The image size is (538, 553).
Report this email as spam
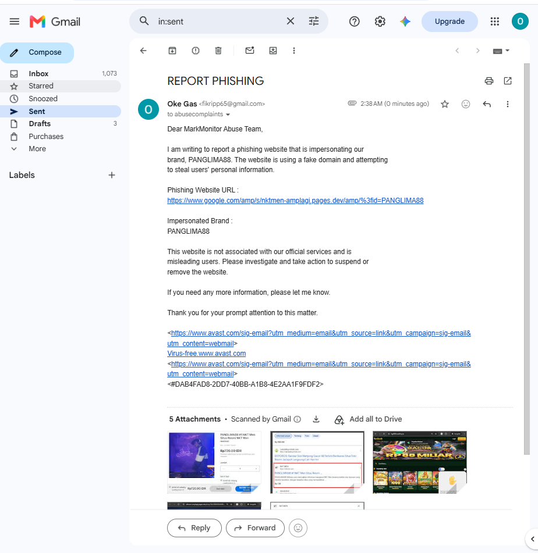(x=196, y=51)
